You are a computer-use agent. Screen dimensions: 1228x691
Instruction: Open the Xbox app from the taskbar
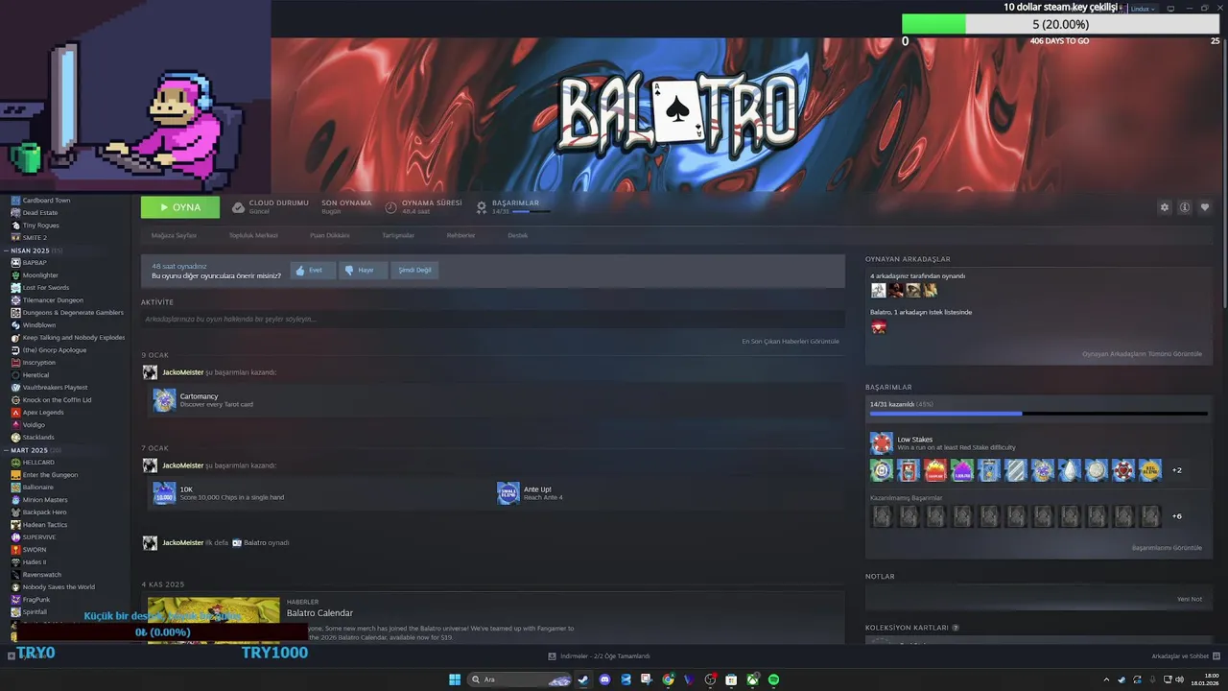pos(752,679)
